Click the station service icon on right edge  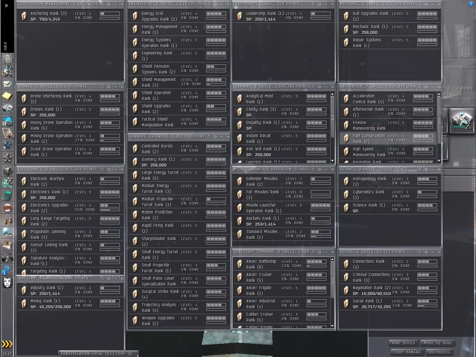461,121
